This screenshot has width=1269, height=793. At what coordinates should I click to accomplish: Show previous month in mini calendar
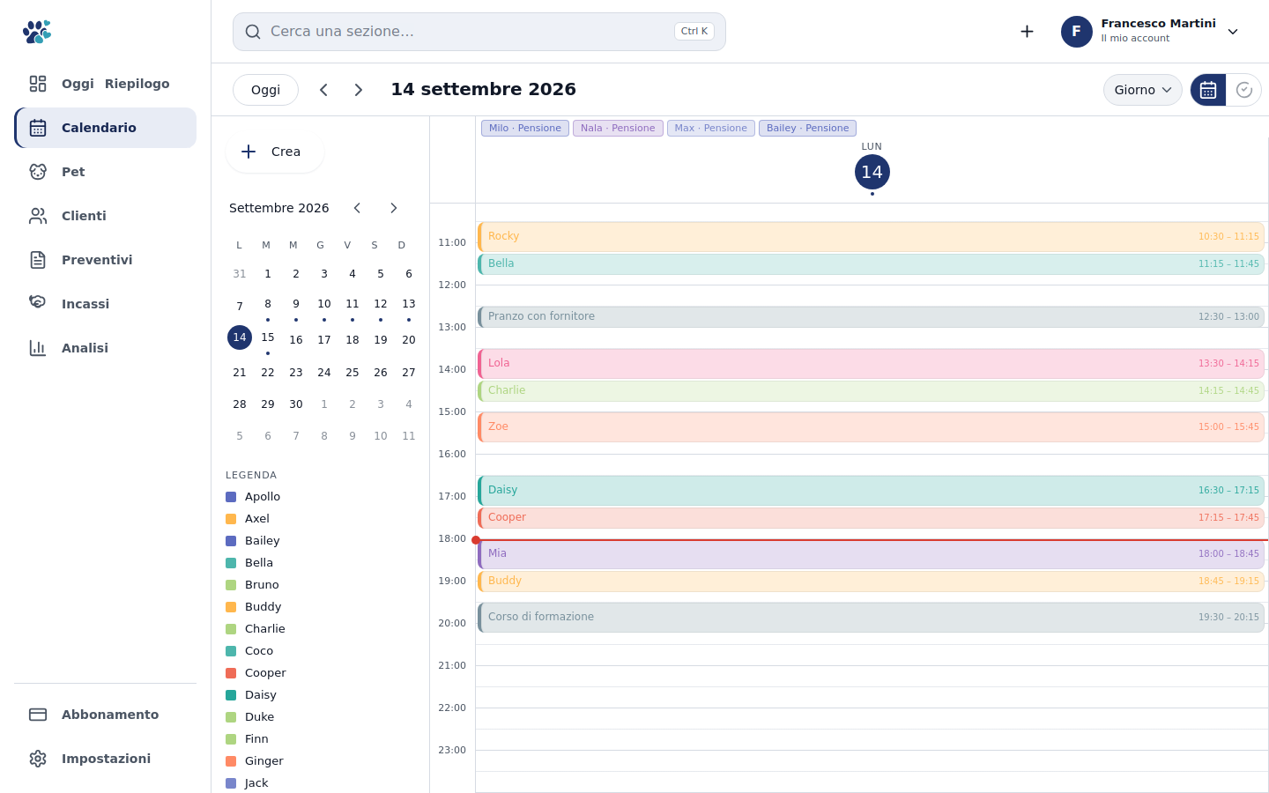pyautogui.click(x=357, y=208)
